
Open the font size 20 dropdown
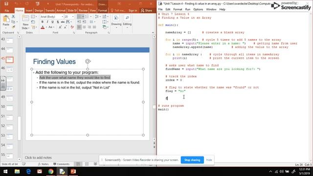73,17
